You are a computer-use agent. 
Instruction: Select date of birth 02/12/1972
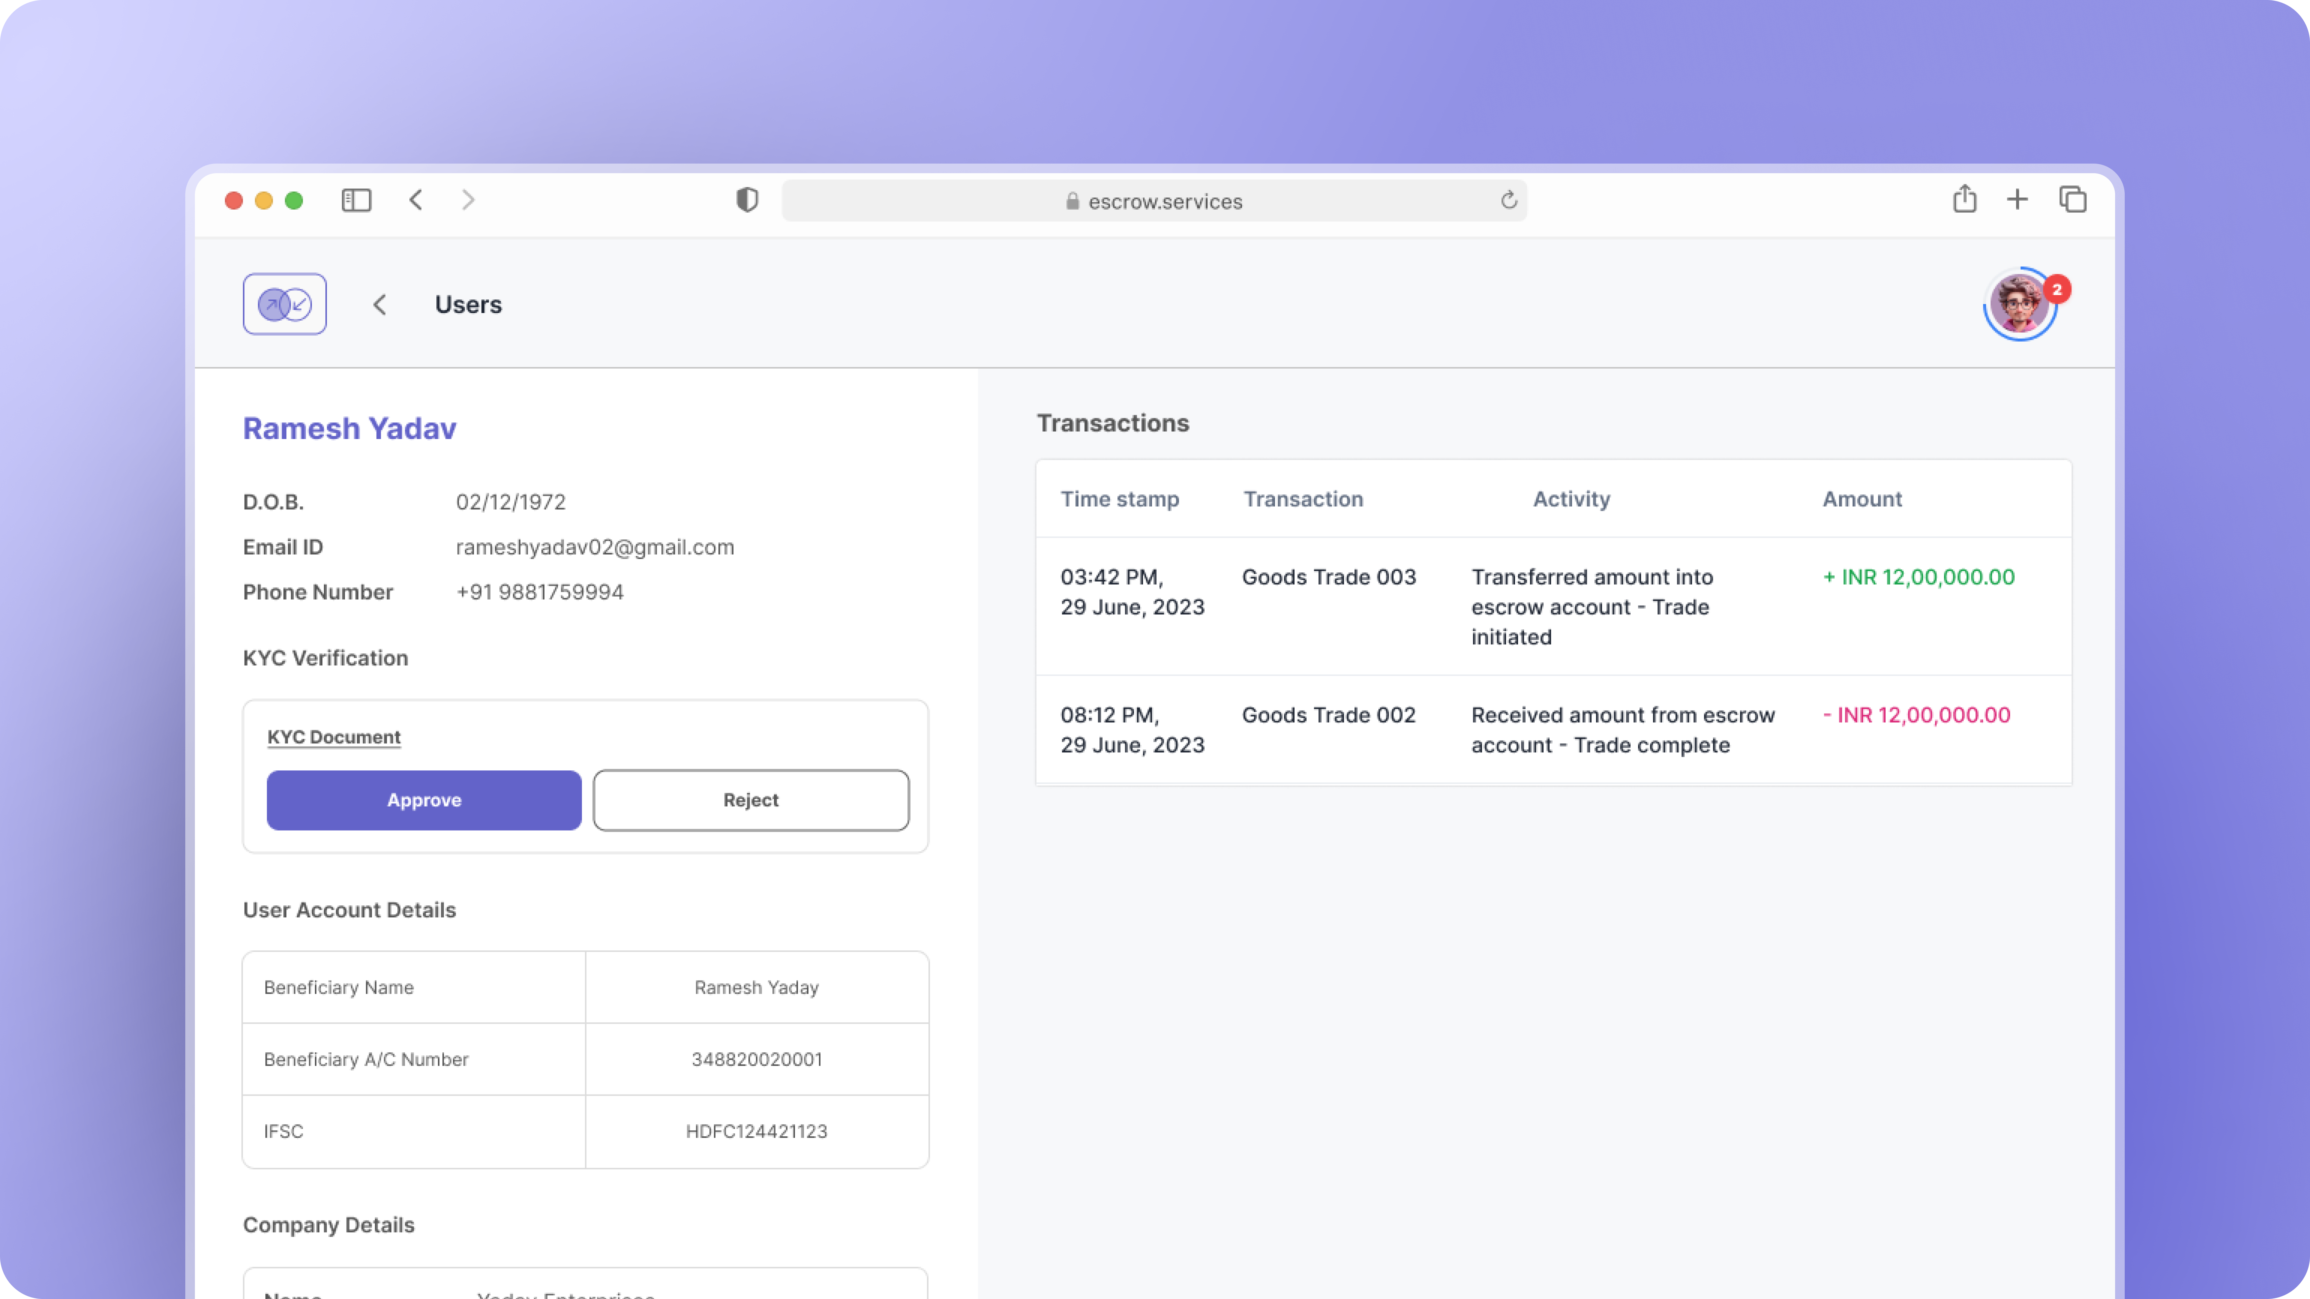511,502
